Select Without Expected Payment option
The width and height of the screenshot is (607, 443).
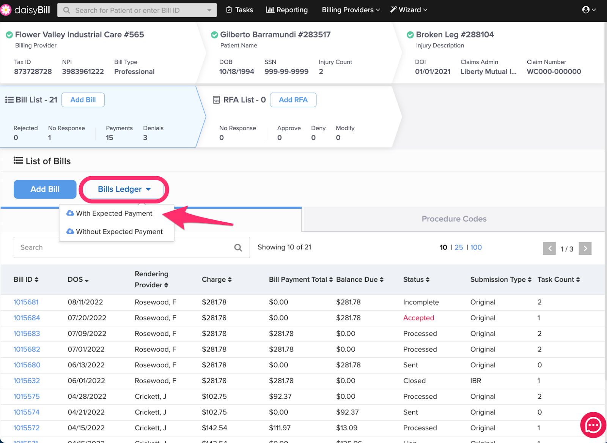tap(119, 232)
